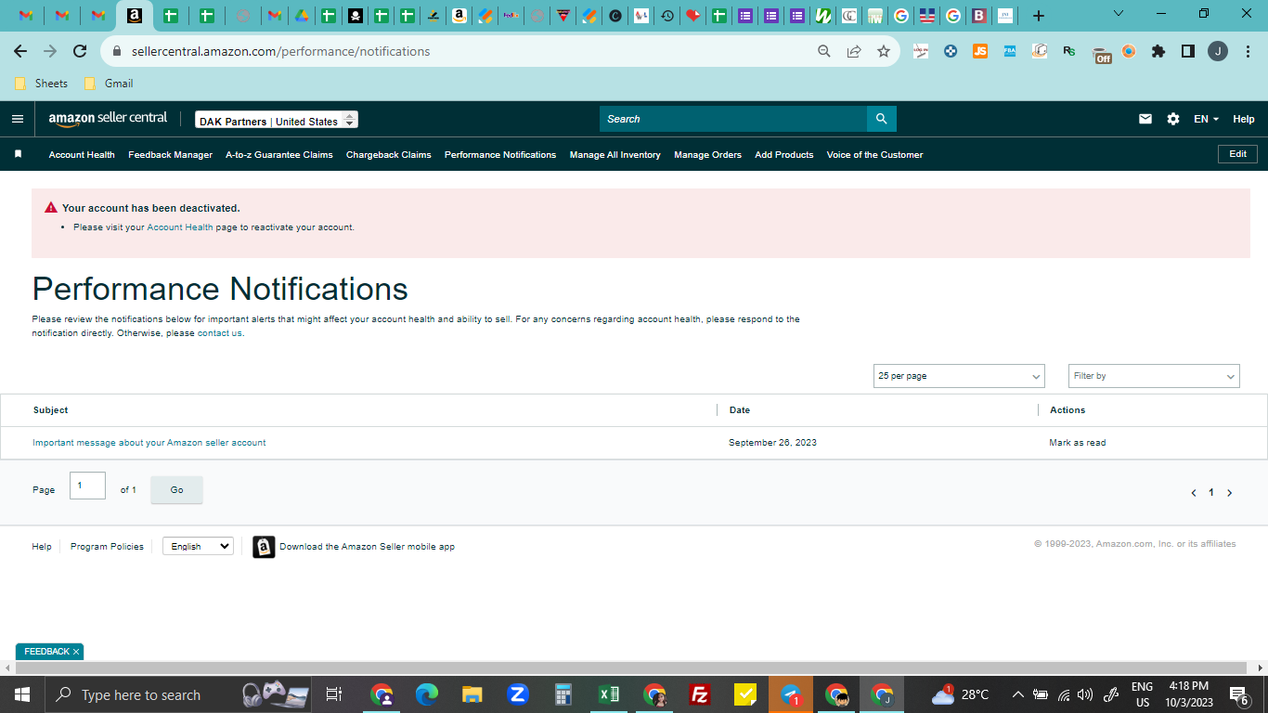Open the footer Help link
The width and height of the screenshot is (1268, 713).
tap(42, 547)
